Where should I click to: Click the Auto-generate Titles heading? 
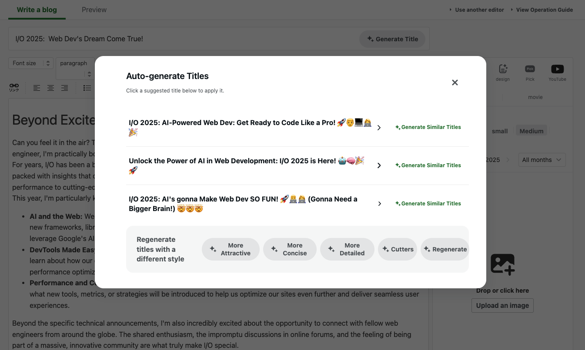[x=167, y=76]
